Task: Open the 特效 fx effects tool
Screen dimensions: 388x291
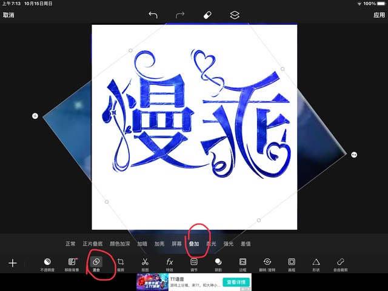Action: click(x=170, y=264)
